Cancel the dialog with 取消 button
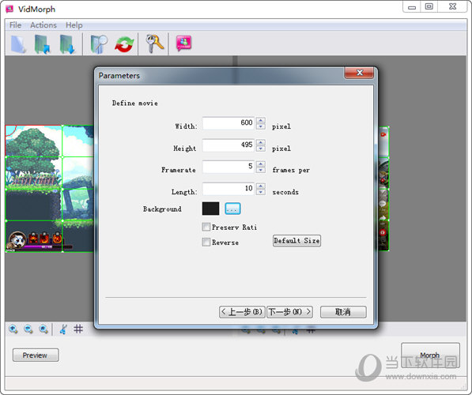 (343, 312)
